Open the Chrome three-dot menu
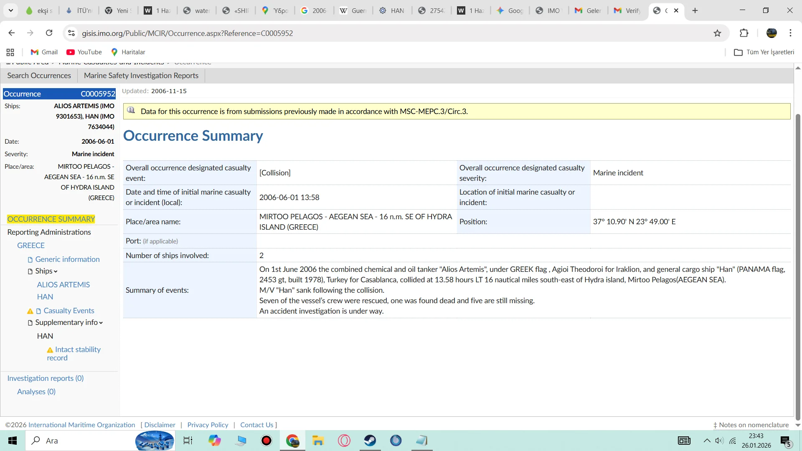This screenshot has height=451, width=802. click(x=790, y=33)
